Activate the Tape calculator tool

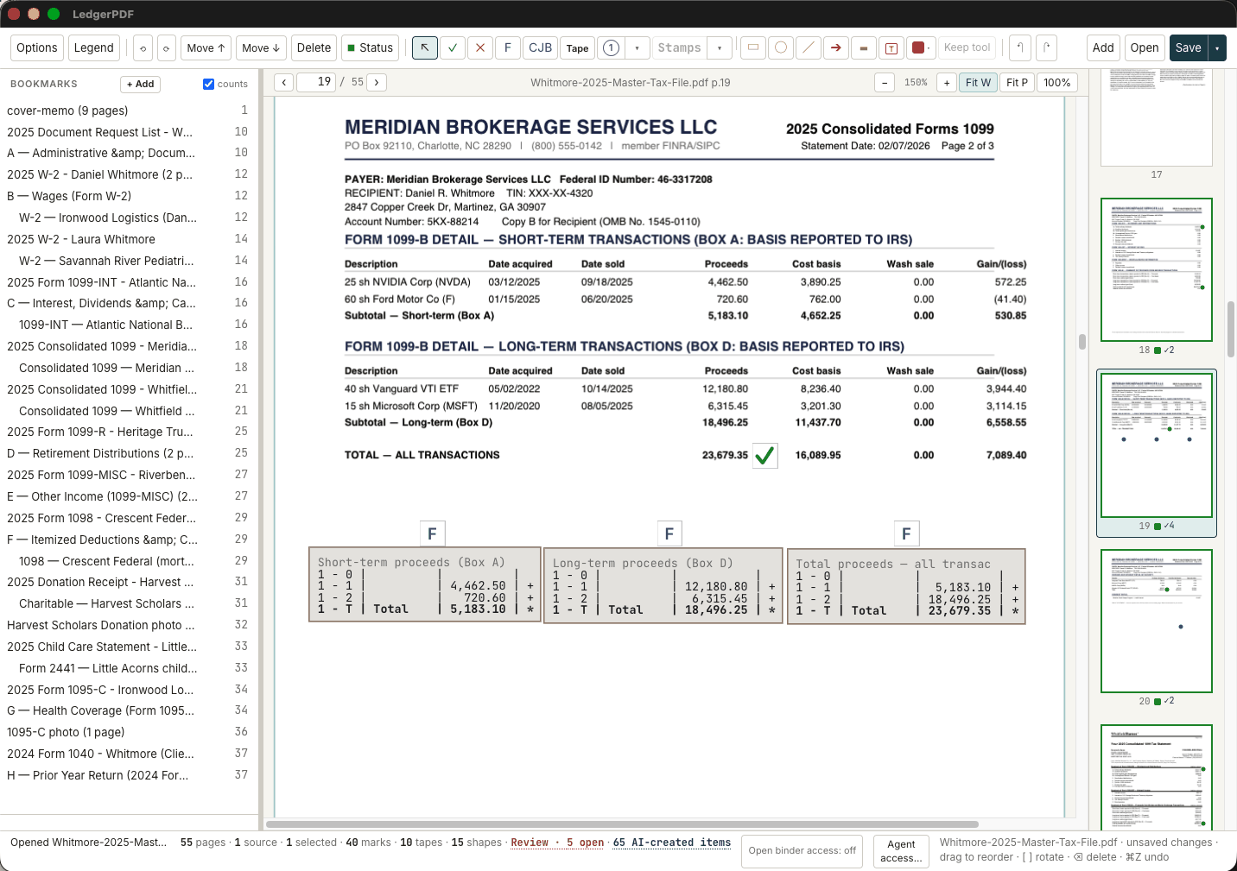(578, 47)
